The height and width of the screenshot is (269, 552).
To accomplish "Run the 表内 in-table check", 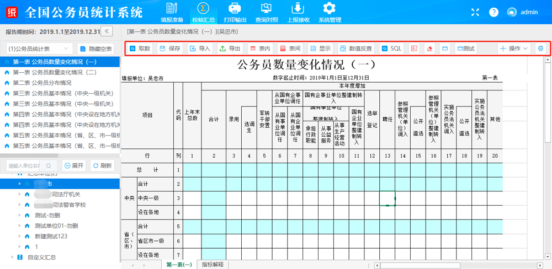I will click(260, 49).
